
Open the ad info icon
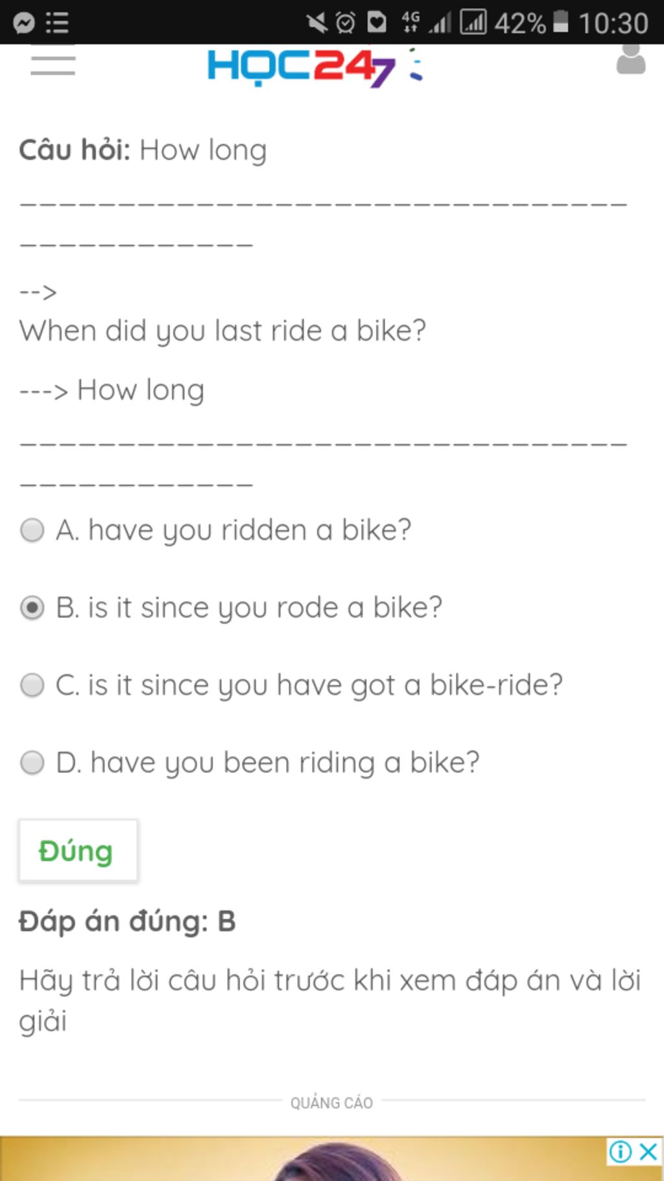pyautogui.click(x=621, y=1151)
